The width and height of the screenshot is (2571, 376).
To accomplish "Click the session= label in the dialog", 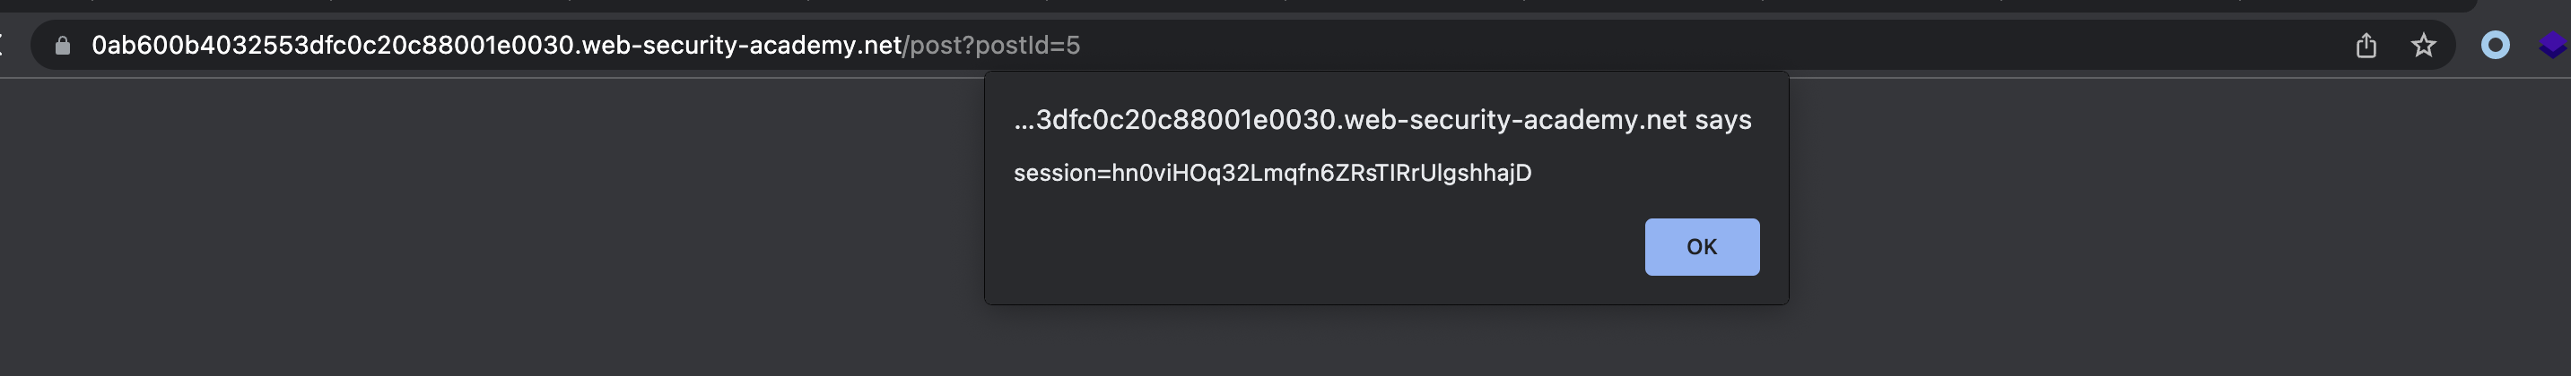I will [x=1060, y=173].
